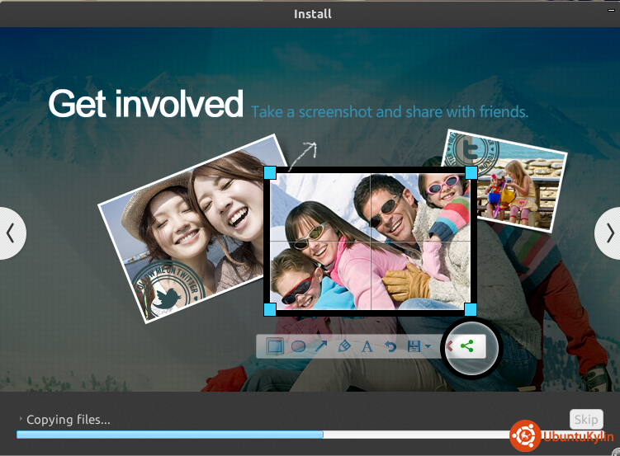
Task: Choose the arrow drawing tool
Action: [x=321, y=346]
